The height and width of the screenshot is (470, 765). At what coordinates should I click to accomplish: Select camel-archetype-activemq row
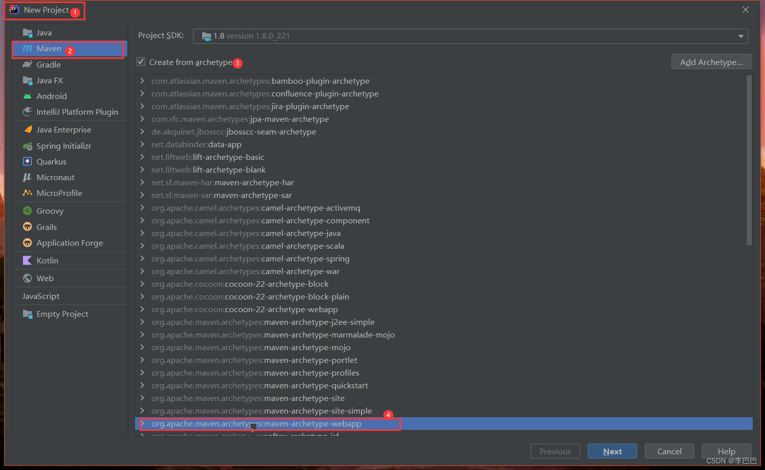(444, 208)
